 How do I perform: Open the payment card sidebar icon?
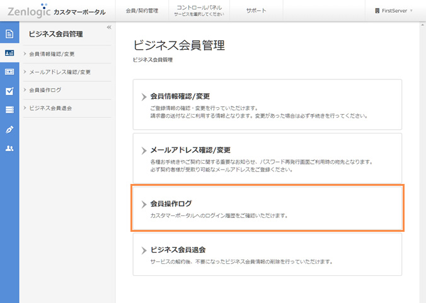pos(9,72)
